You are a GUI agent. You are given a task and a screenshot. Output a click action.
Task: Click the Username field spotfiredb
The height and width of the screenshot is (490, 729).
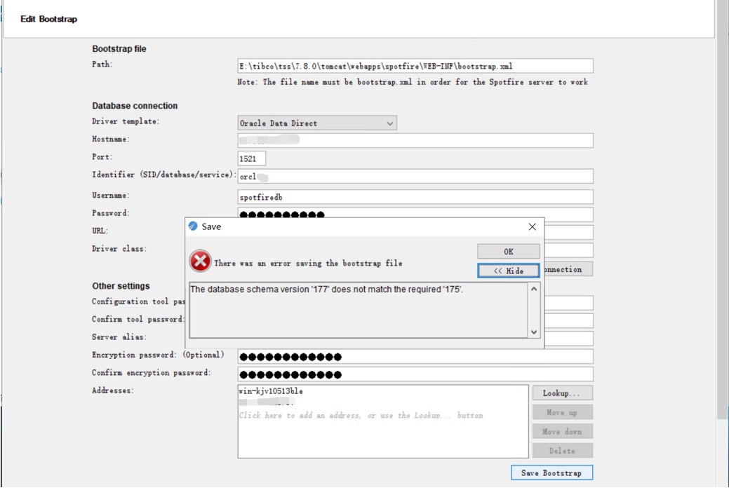[x=415, y=197]
